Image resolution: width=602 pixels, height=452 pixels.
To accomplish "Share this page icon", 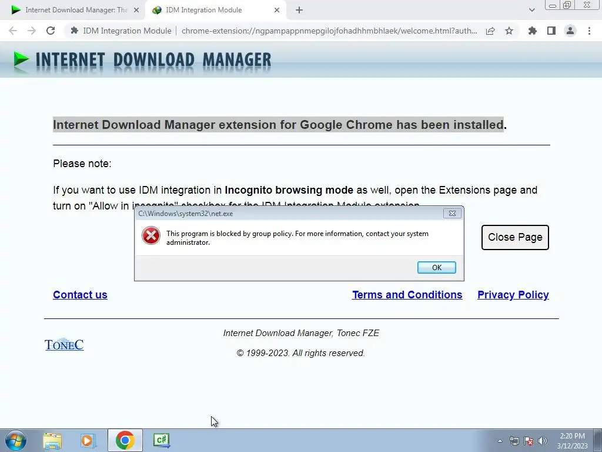I will click(490, 31).
